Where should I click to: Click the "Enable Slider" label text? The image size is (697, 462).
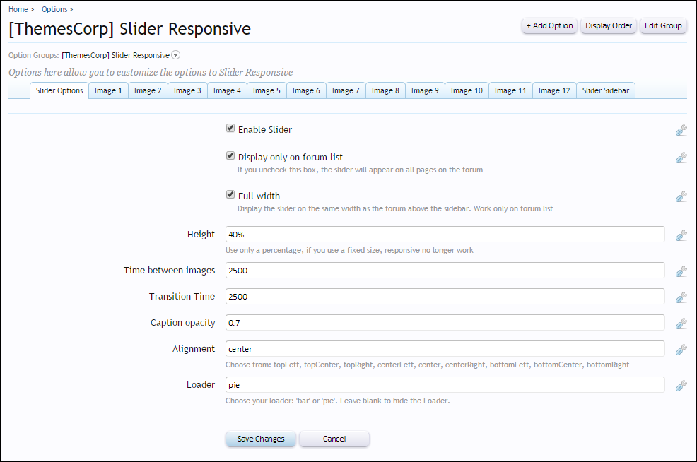[265, 130]
